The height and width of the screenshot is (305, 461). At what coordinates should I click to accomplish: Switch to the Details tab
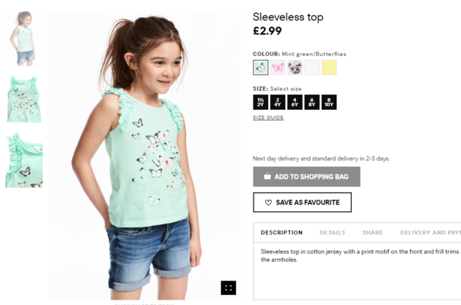(332, 233)
